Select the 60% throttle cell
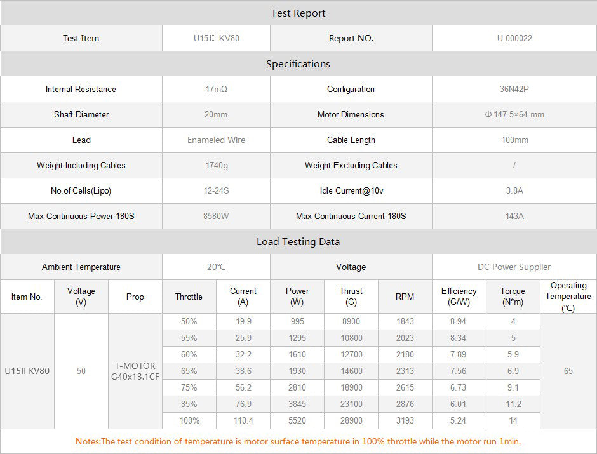This screenshot has height=454, width=597. (x=189, y=355)
